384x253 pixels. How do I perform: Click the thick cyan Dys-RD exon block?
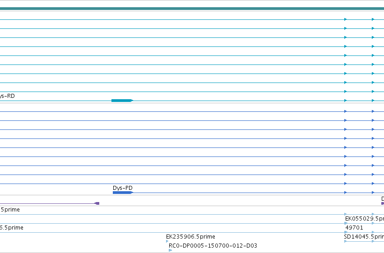122,101
